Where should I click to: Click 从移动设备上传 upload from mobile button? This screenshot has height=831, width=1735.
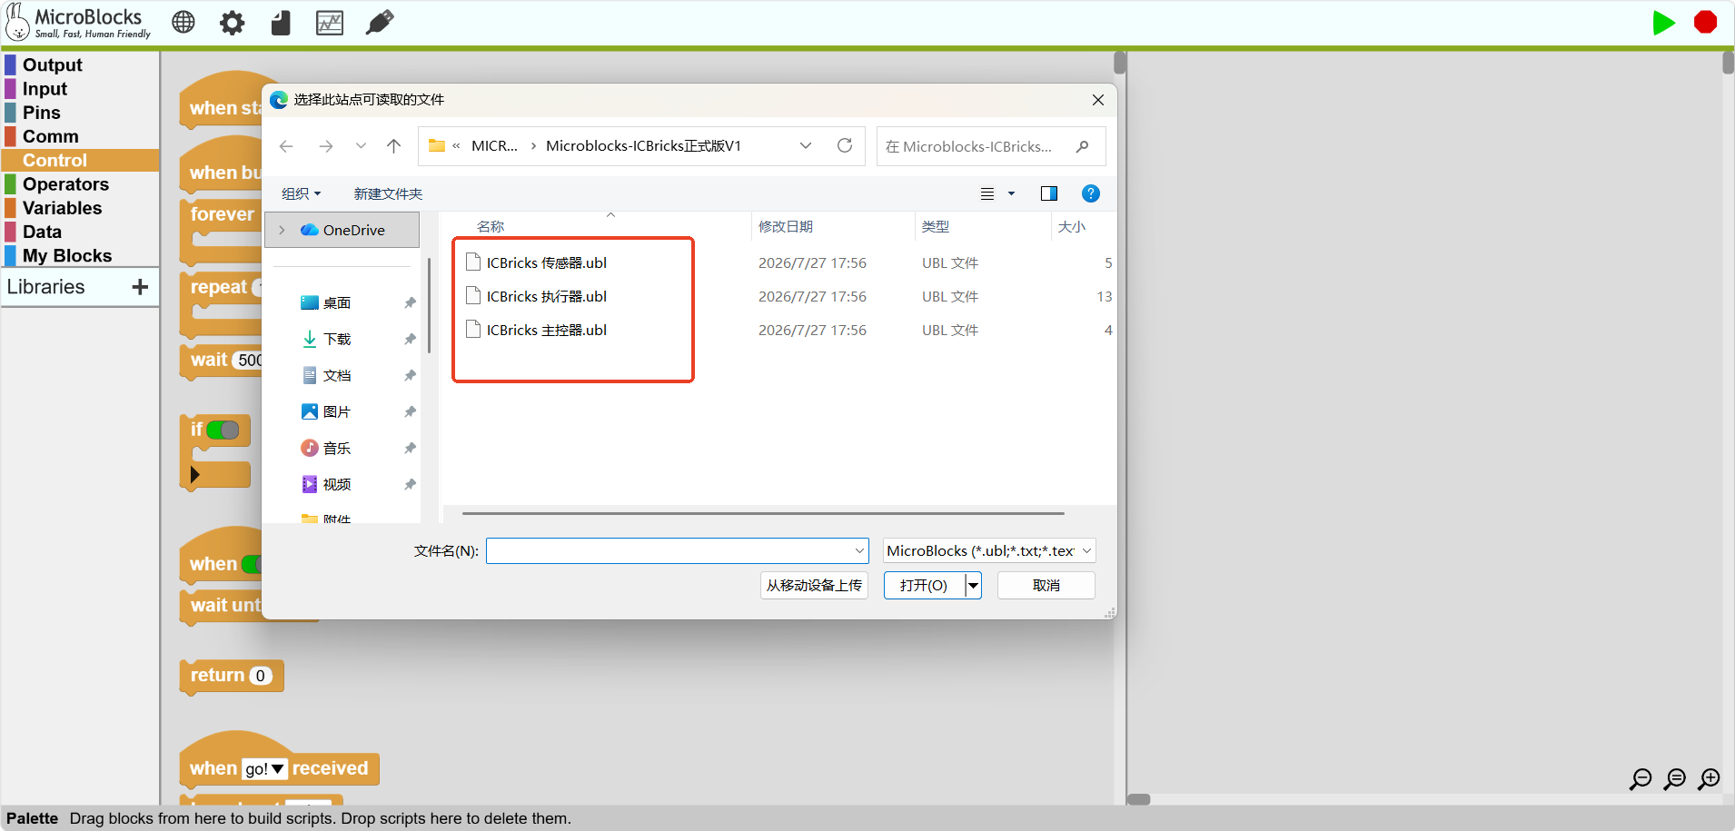point(814,585)
